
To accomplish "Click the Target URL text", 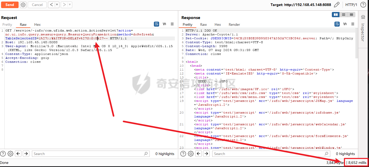I will (301, 5).
